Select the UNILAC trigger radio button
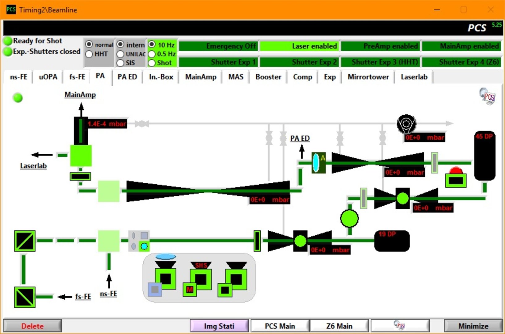Screen dimensions: 505x334 point(120,54)
